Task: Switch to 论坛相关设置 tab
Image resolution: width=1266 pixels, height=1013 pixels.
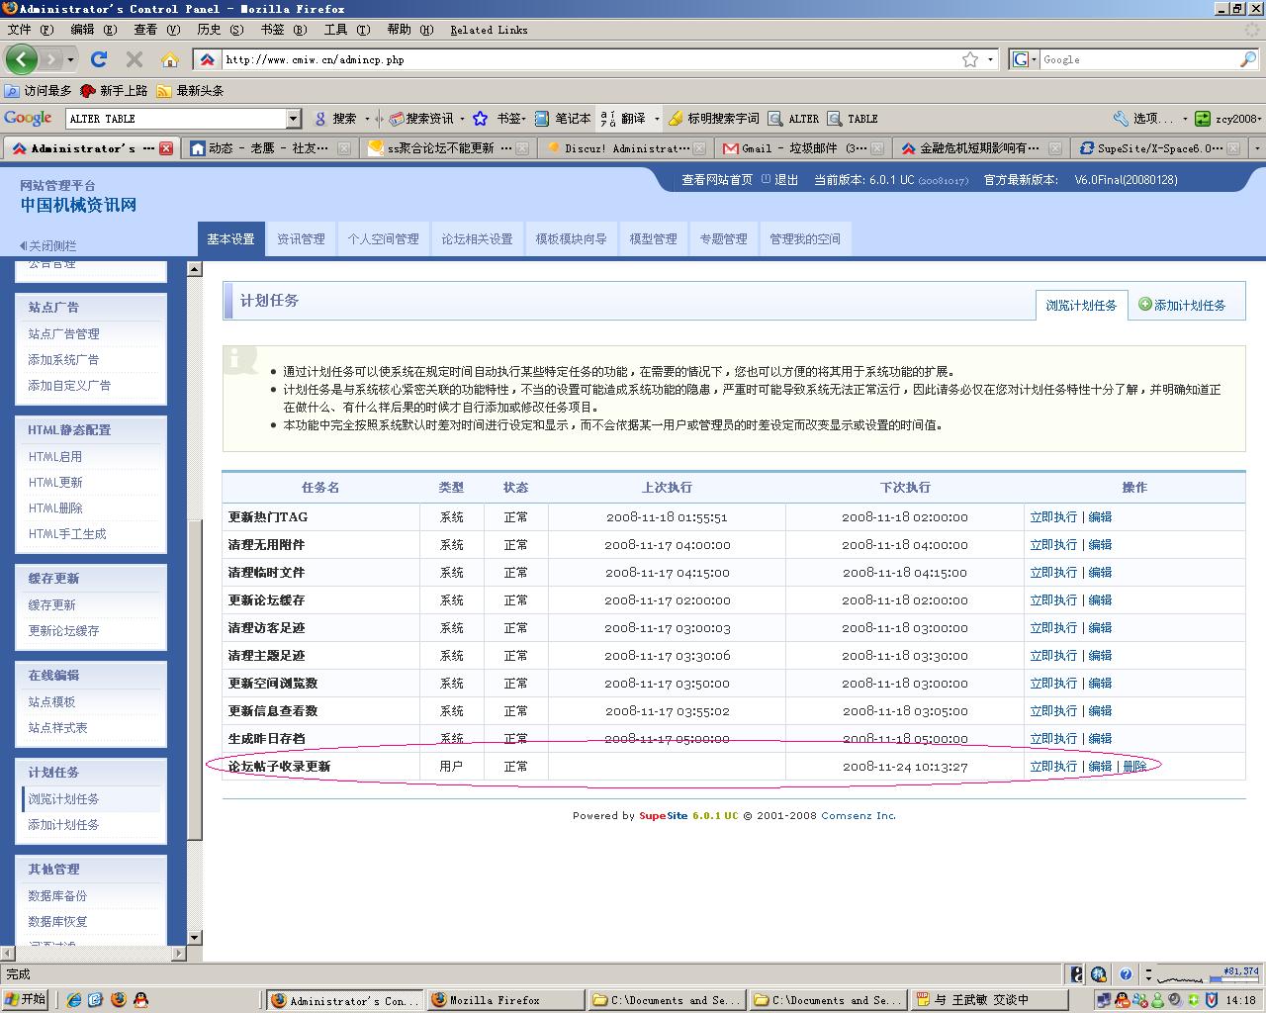Action: (477, 238)
